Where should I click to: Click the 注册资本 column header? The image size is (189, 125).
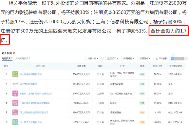click(81, 66)
